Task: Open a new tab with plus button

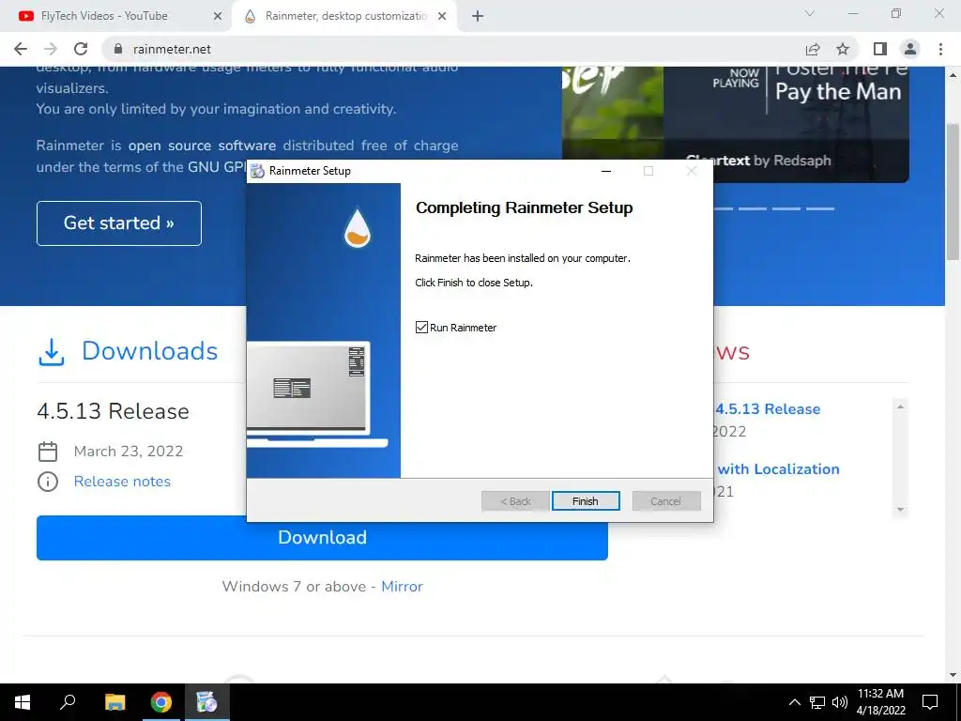Action: [478, 16]
